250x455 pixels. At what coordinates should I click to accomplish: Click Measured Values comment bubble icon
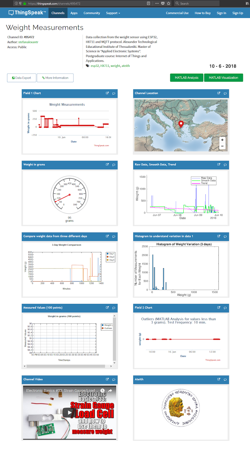(114, 308)
